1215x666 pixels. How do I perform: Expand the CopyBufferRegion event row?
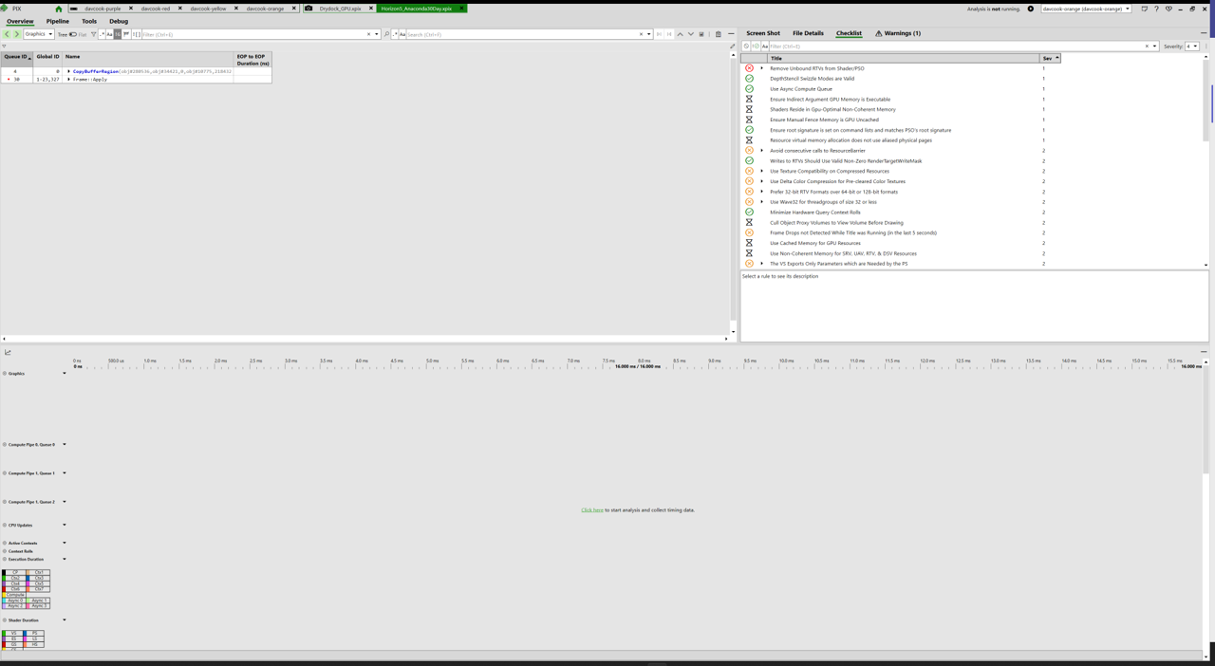pyautogui.click(x=69, y=71)
